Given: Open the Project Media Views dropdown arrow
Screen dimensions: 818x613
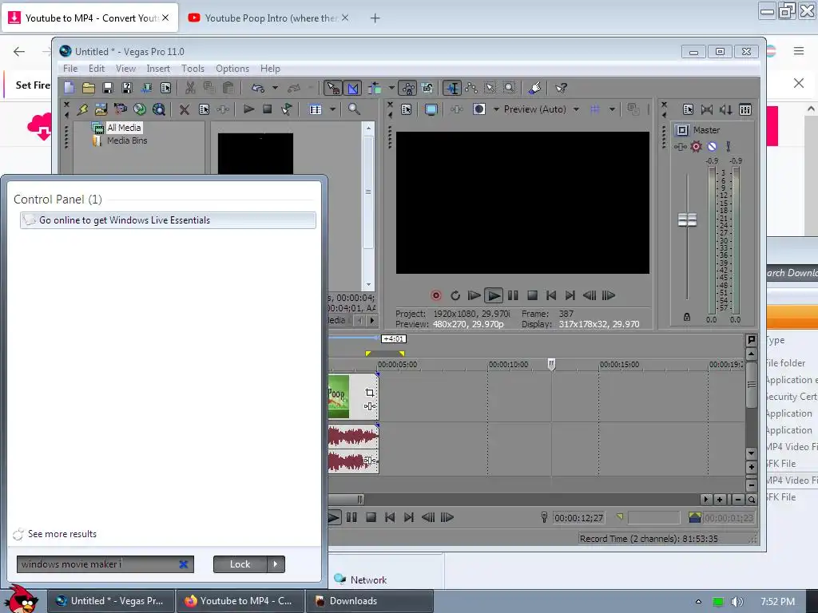Looking at the screenshot, I should pos(332,109).
